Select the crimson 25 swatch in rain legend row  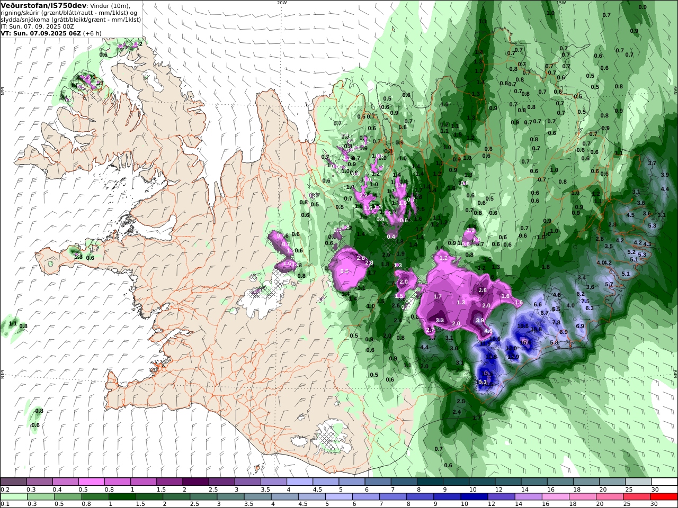[x=637, y=497]
